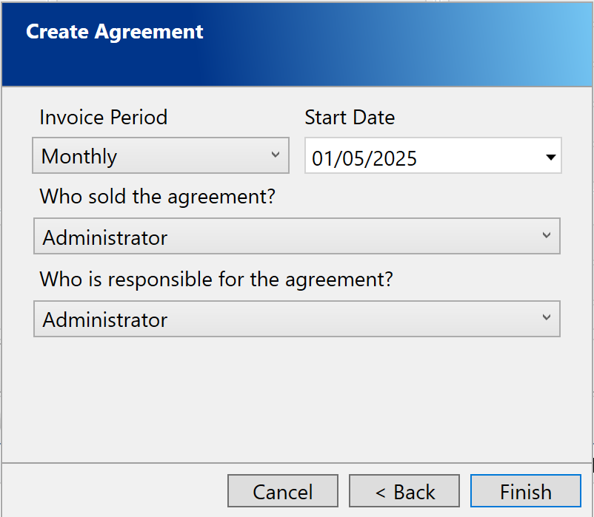Click the chevron on the responsible person dropdown
The height and width of the screenshot is (517, 594).
pyautogui.click(x=547, y=318)
